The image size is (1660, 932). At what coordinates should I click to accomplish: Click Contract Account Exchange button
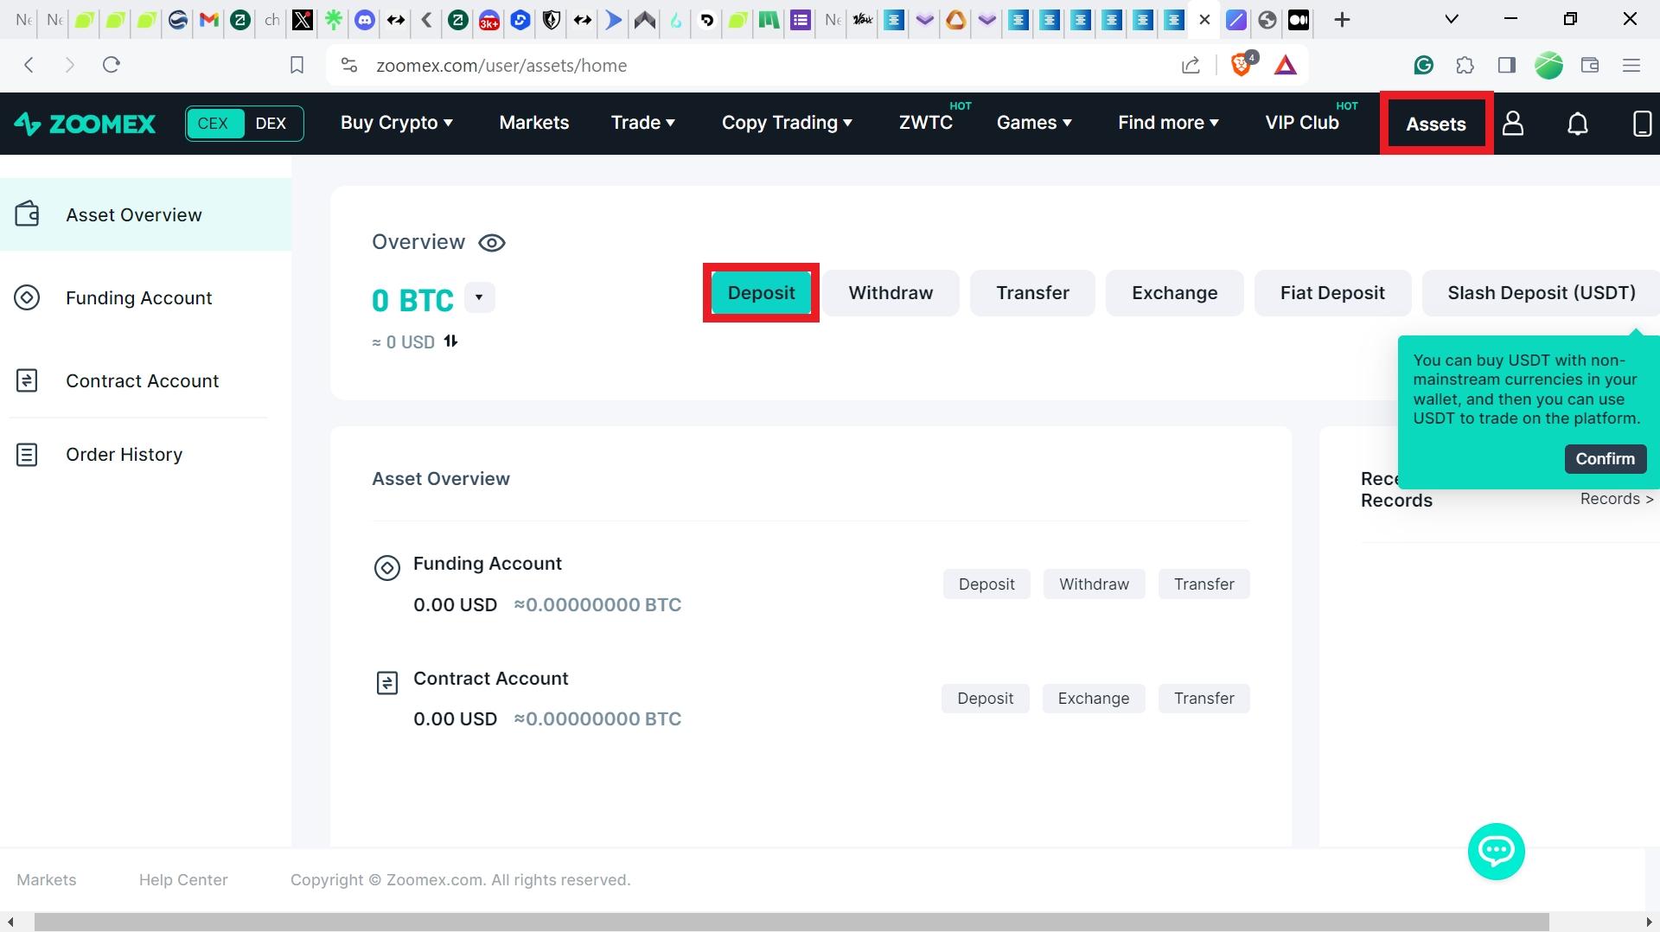1093,699
